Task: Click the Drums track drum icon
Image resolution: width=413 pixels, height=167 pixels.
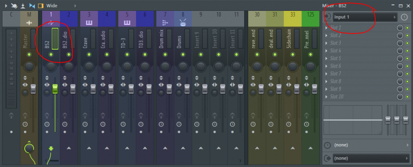Action: 183,23
